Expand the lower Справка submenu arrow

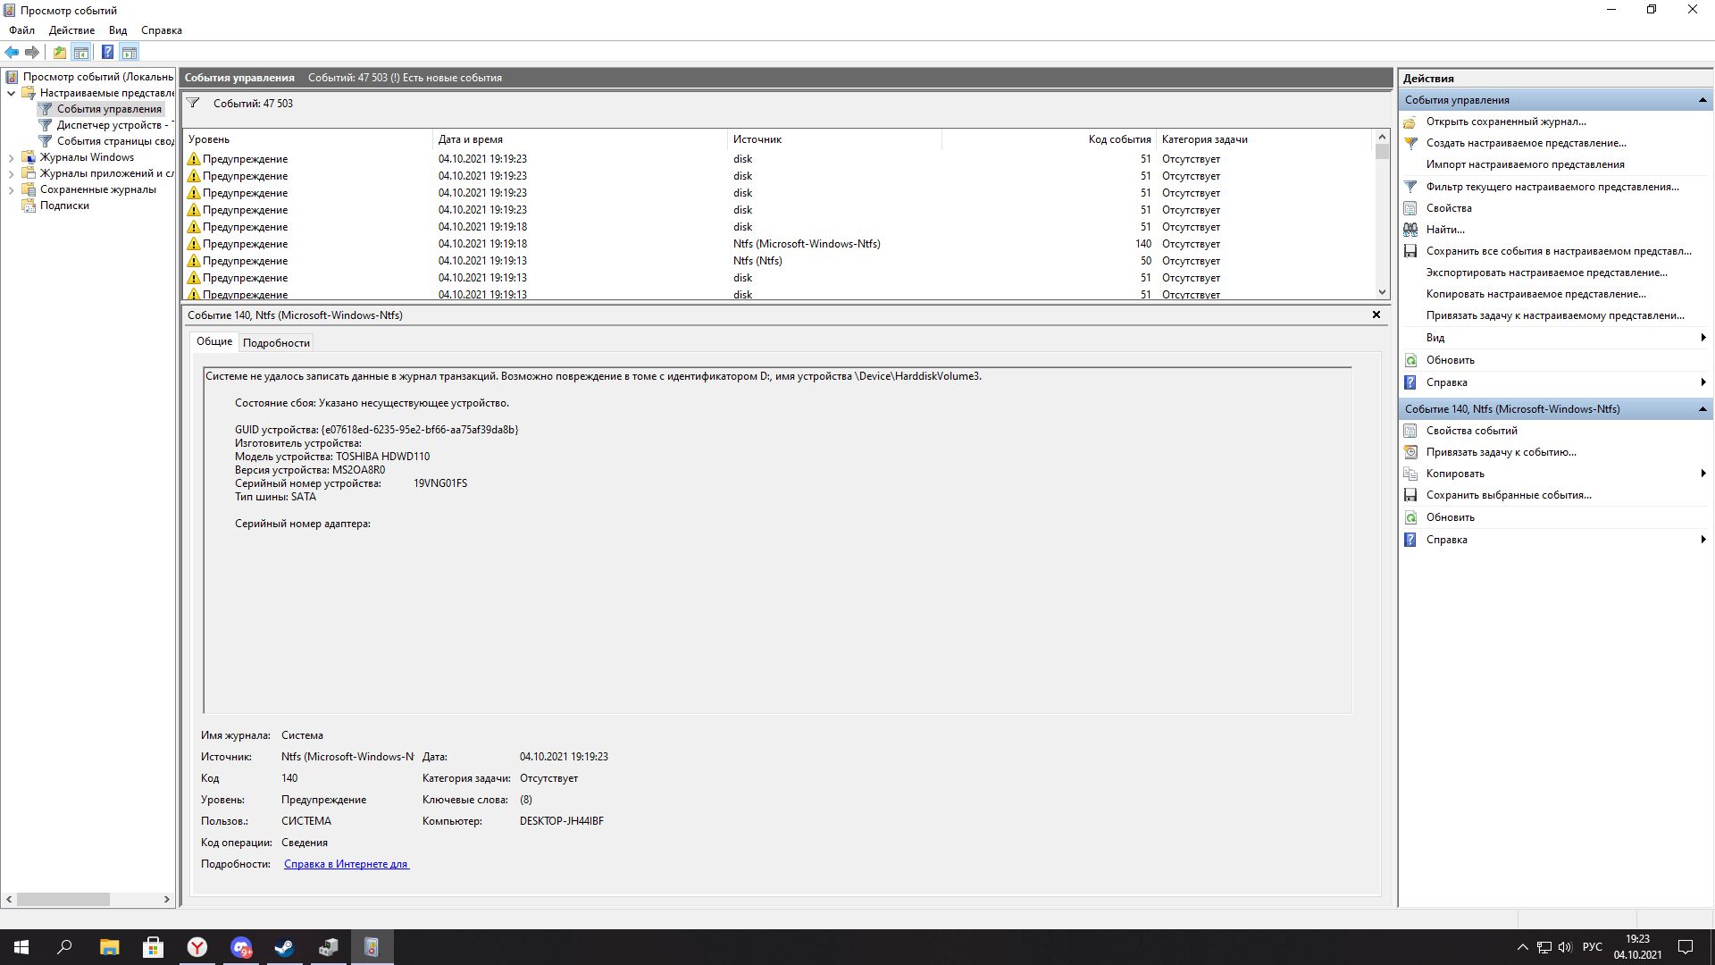1703,540
